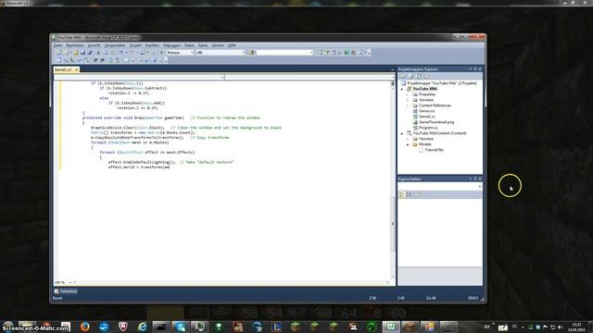Click the Undo toolbar icon

(x=121, y=53)
